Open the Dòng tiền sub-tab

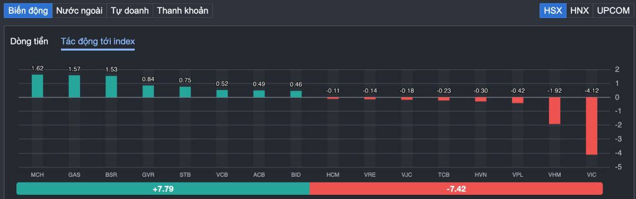[x=29, y=41]
